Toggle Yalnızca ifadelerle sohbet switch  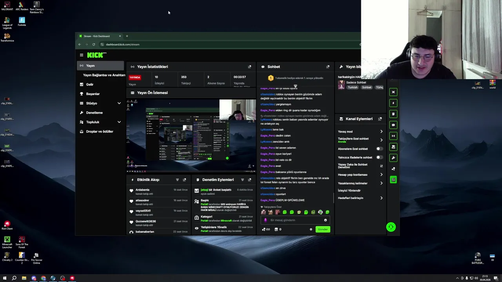(x=379, y=157)
